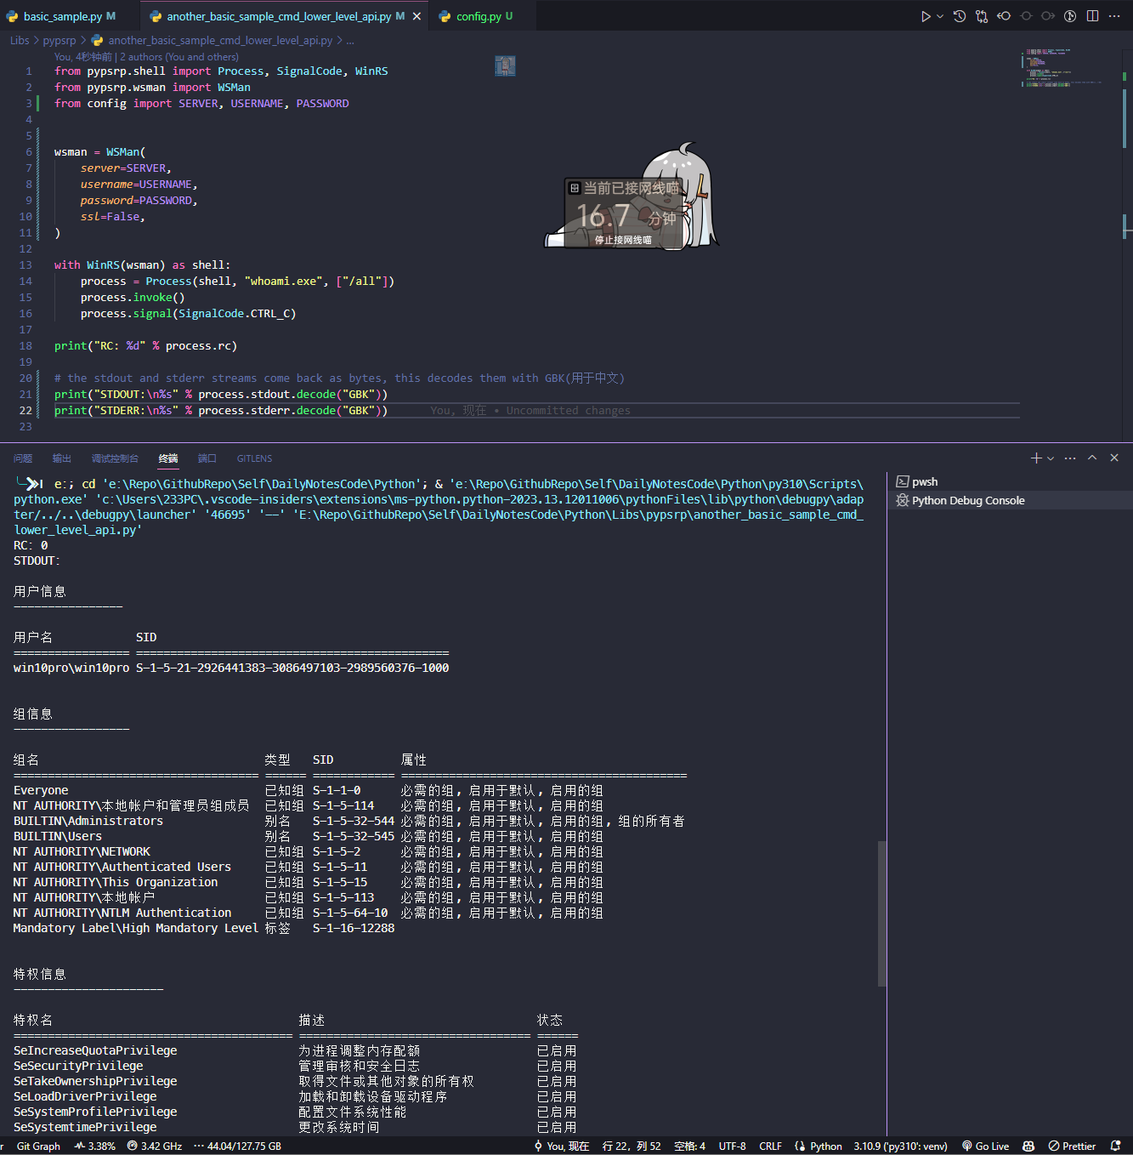
Task: Click 停止接网线喵 on the floating widget
Action: coord(623,241)
